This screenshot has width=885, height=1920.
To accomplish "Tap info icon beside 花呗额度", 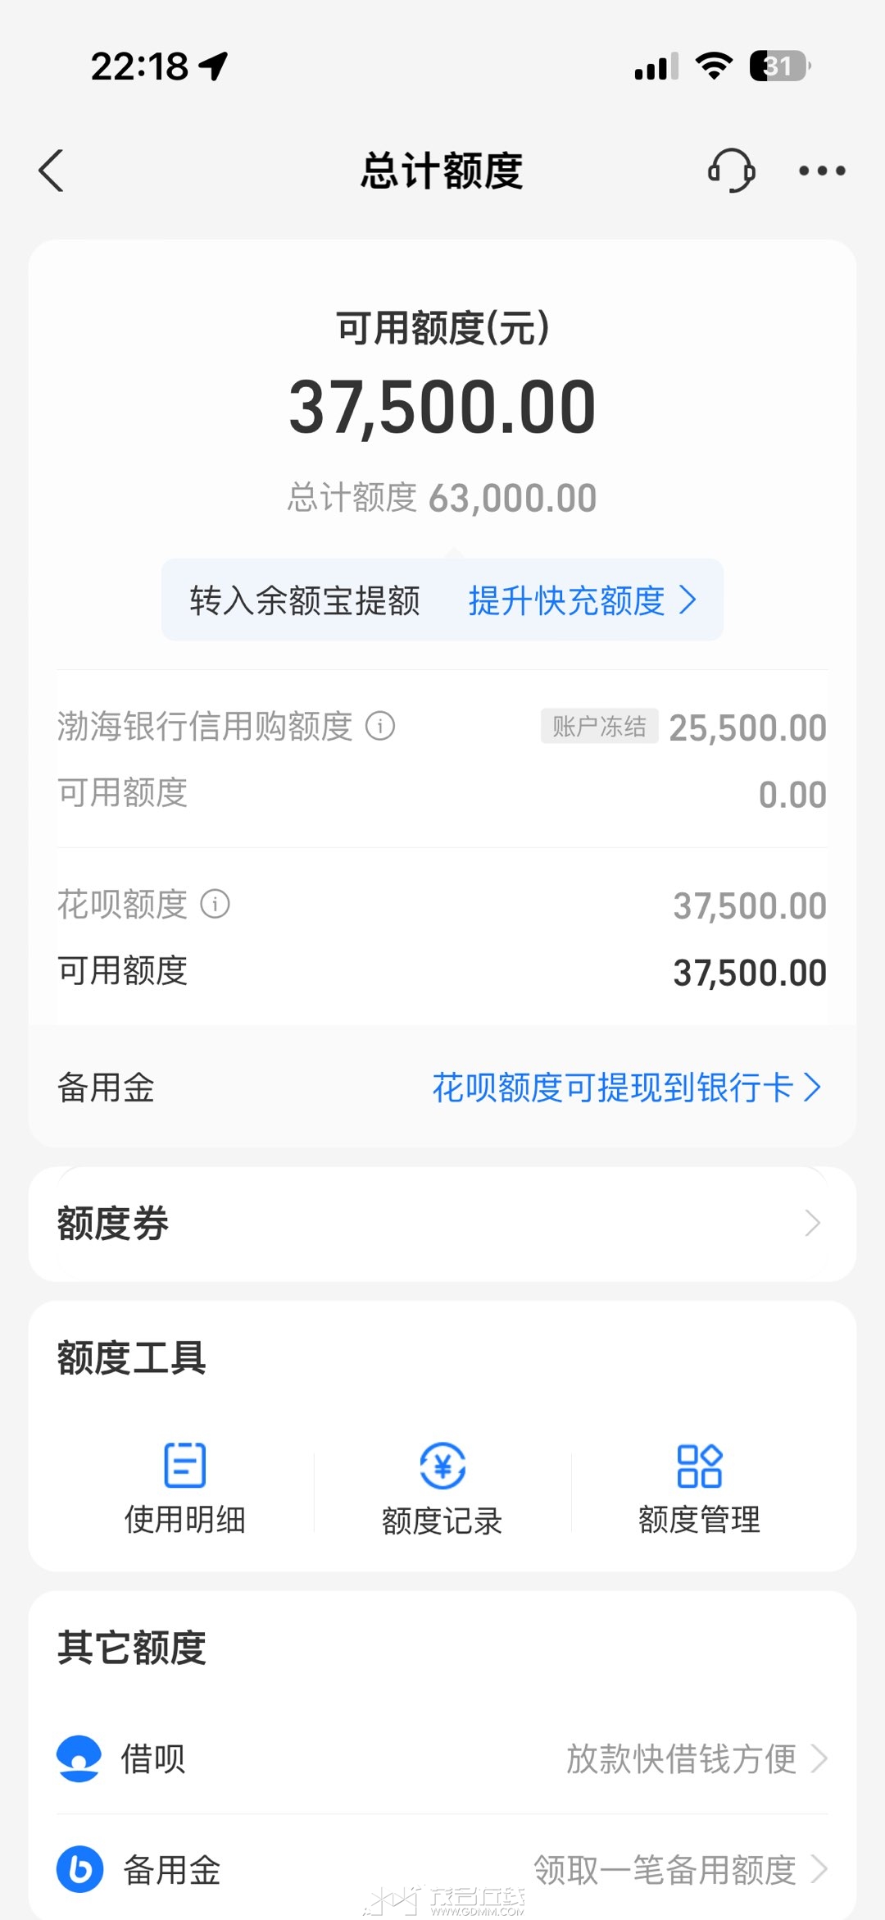I will (x=216, y=904).
